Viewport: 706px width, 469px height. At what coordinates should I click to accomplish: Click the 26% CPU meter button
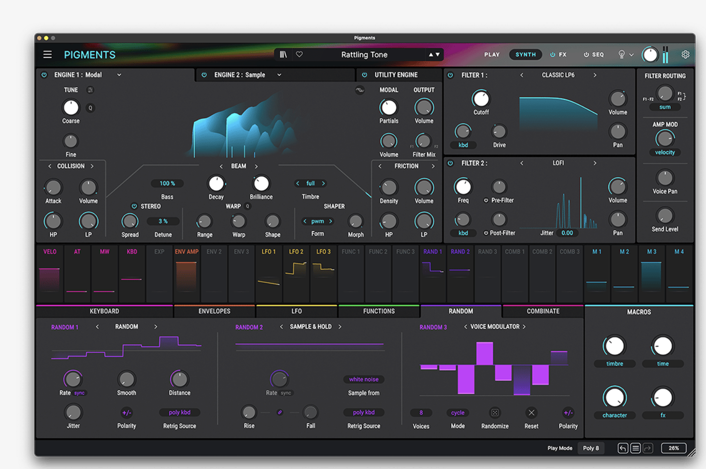click(x=674, y=448)
